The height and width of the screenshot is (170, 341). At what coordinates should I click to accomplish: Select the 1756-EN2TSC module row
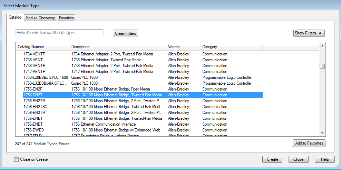[x=143, y=107]
